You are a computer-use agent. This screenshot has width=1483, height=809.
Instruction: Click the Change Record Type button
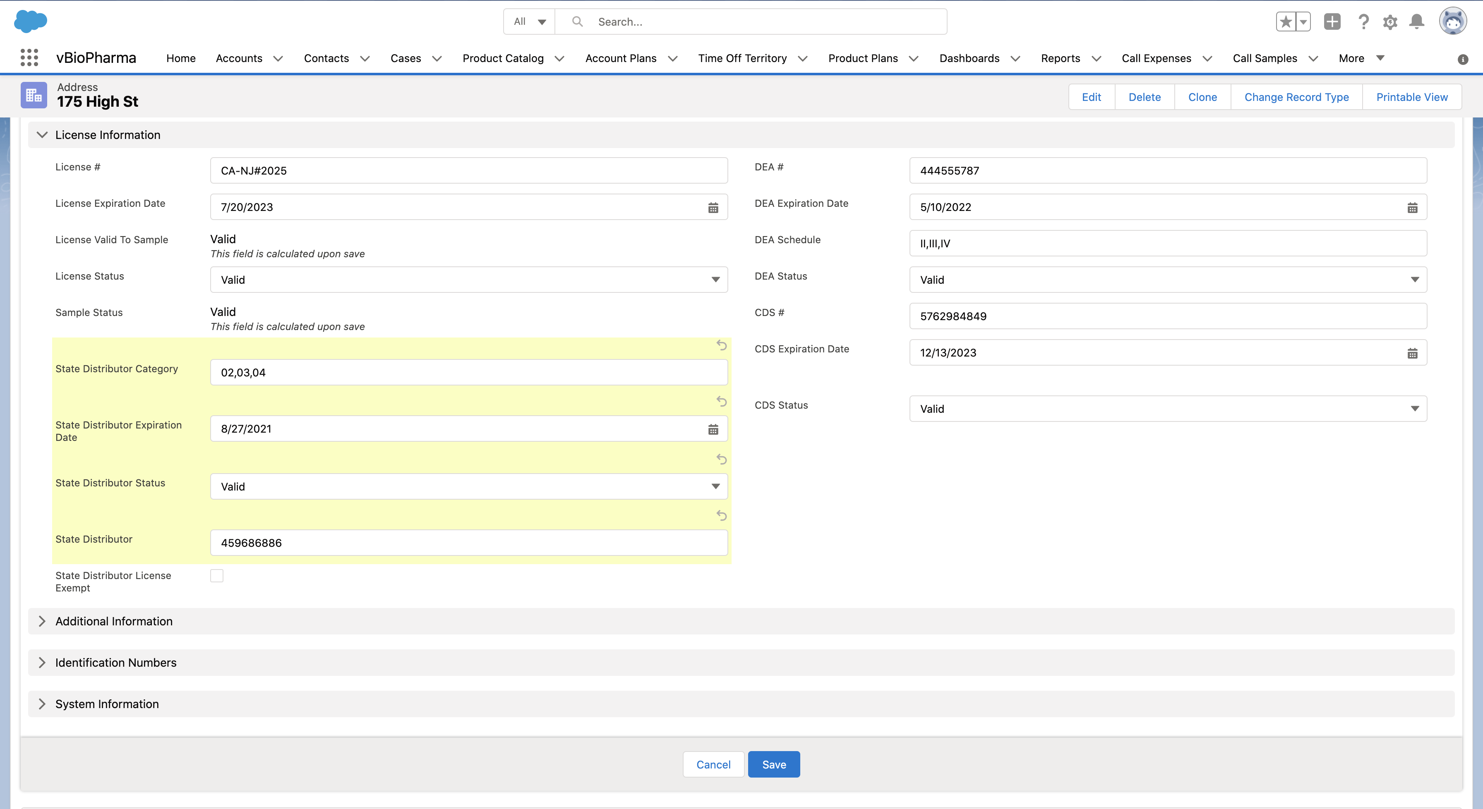[x=1296, y=97]
